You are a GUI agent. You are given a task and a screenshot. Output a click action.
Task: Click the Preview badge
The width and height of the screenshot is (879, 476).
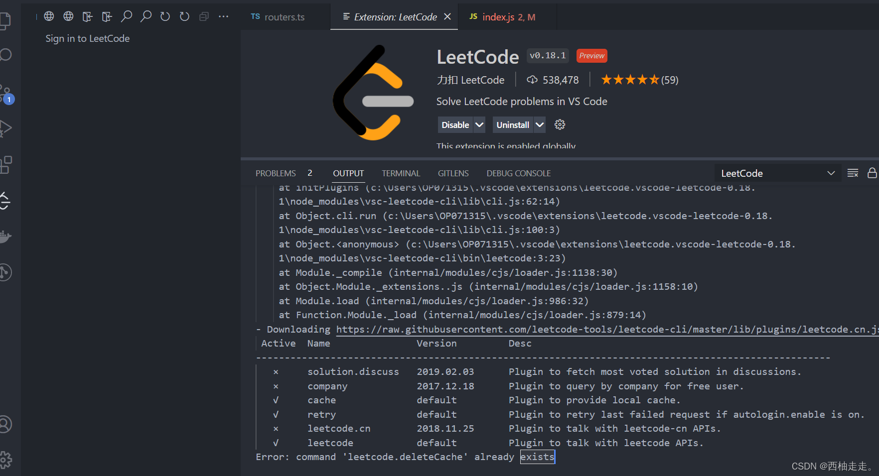pos(592,56)
